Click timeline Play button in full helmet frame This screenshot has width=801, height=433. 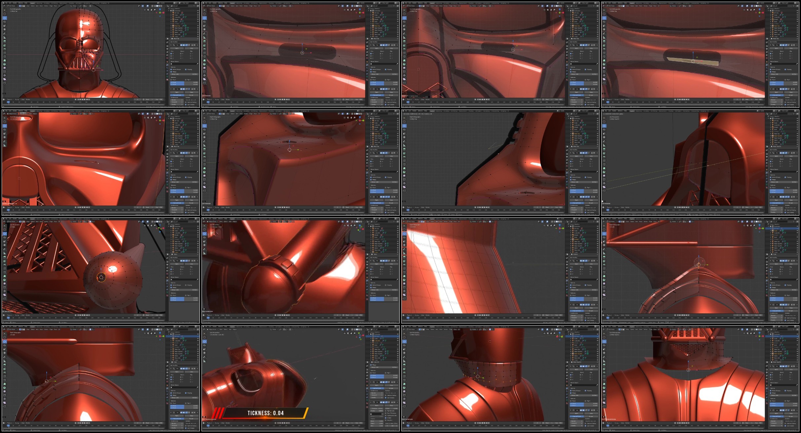click(85, 99)
